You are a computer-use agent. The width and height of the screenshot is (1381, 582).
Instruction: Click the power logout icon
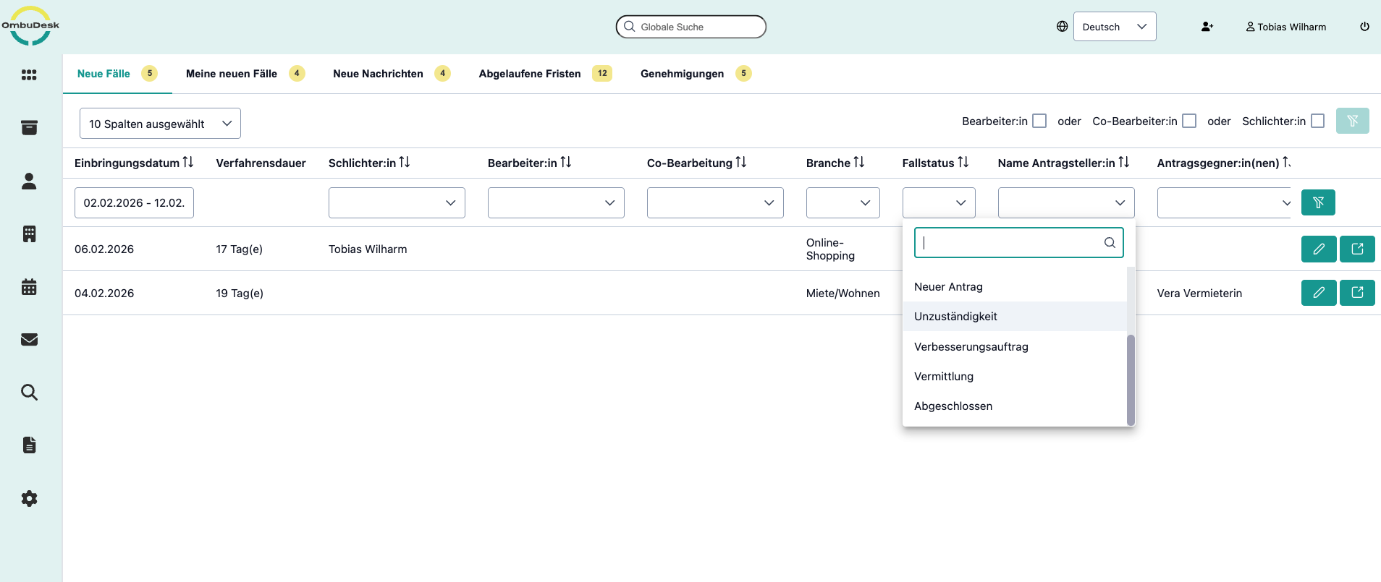pos(1364,27)
